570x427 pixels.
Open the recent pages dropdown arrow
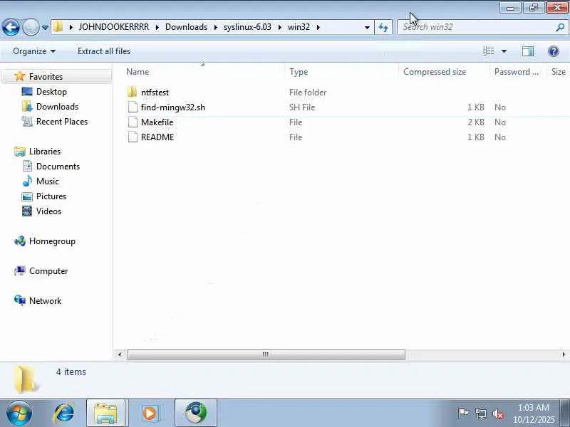coord(45,27)
